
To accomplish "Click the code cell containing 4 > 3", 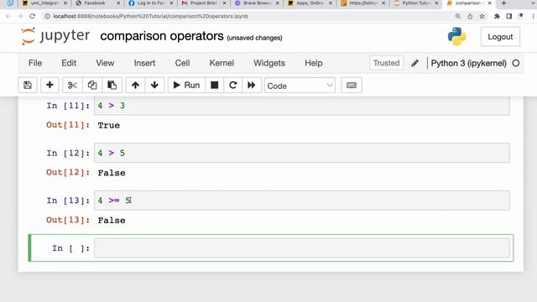I will pyautogui.click(x=302, y=106).
